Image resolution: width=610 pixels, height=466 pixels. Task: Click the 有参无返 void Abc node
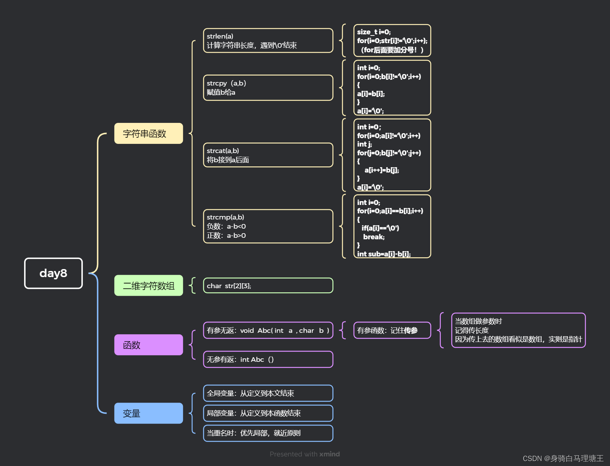coord(268,331)
